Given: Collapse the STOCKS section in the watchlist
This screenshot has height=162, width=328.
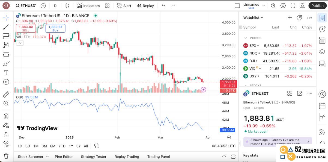Looking at the screenshot, I should [246, 86].
